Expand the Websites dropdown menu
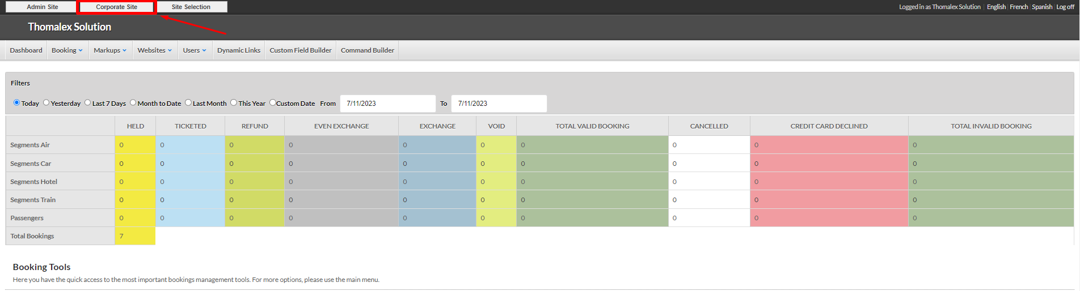The width and height of the screenshot is (1080, 291). coord(155,50)
